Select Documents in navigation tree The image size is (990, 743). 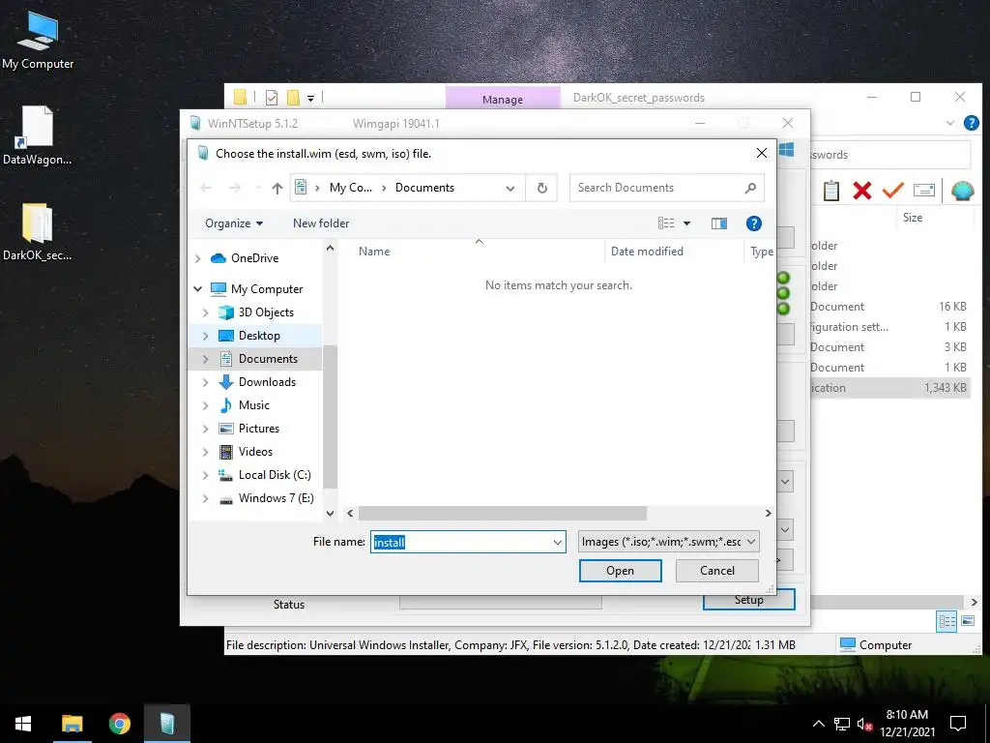coord(268,359)
